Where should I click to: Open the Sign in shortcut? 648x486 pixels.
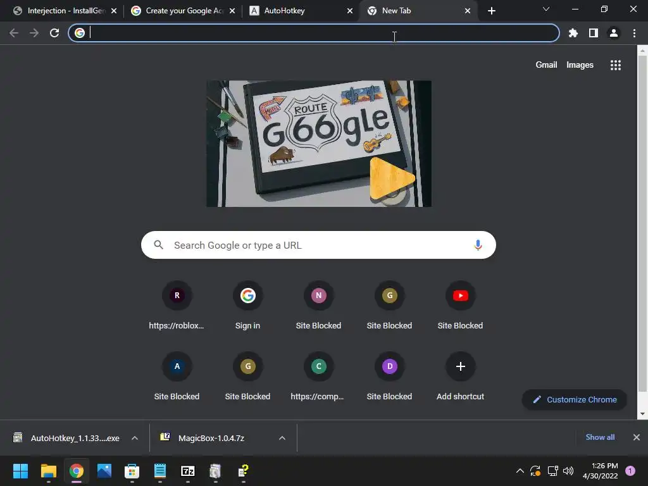tap(247, 306)
